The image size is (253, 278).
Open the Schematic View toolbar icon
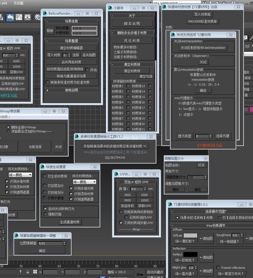pyautogui.click(x=28, y=17)
